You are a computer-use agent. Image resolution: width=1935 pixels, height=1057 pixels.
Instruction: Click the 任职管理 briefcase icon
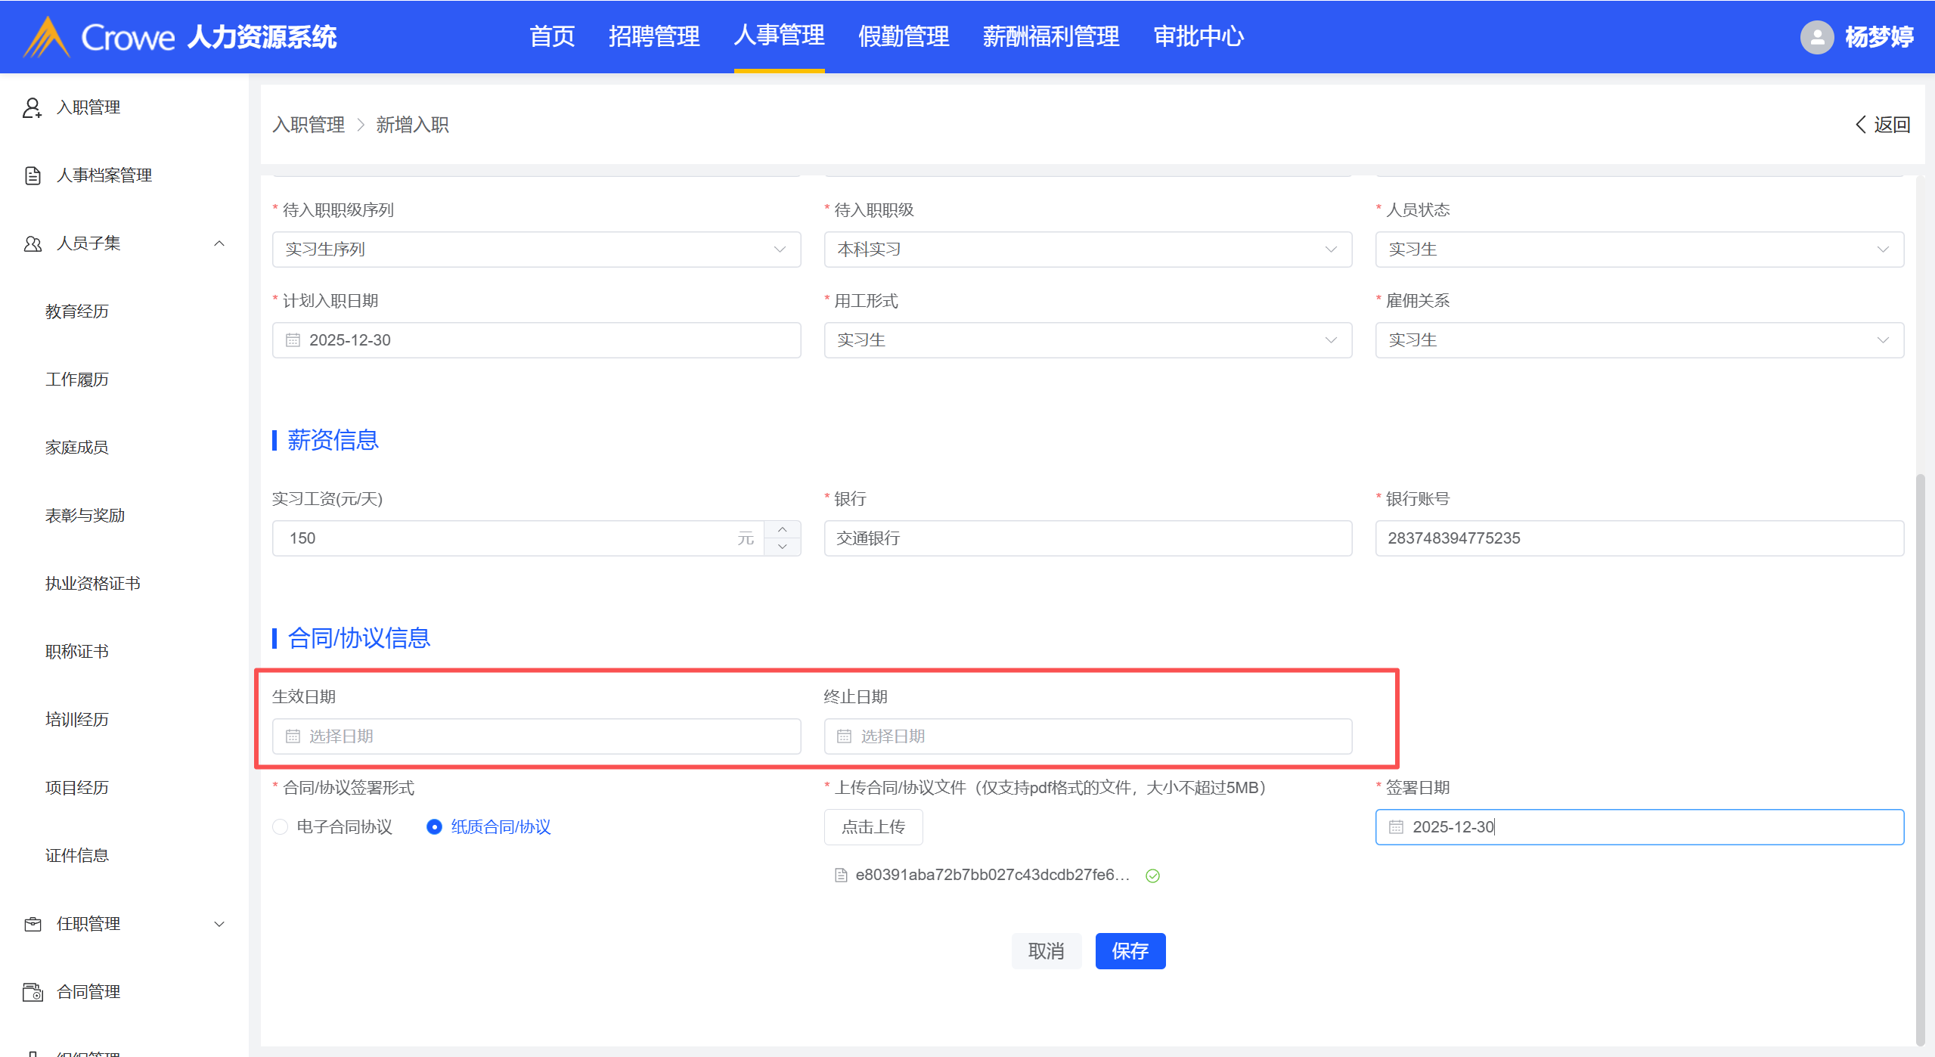click(32, 924)
